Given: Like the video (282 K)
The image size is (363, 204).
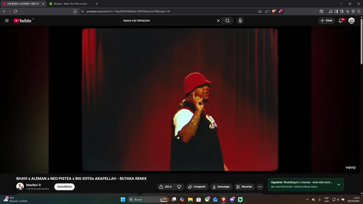Looking at the screenshot, I should 165,187.
